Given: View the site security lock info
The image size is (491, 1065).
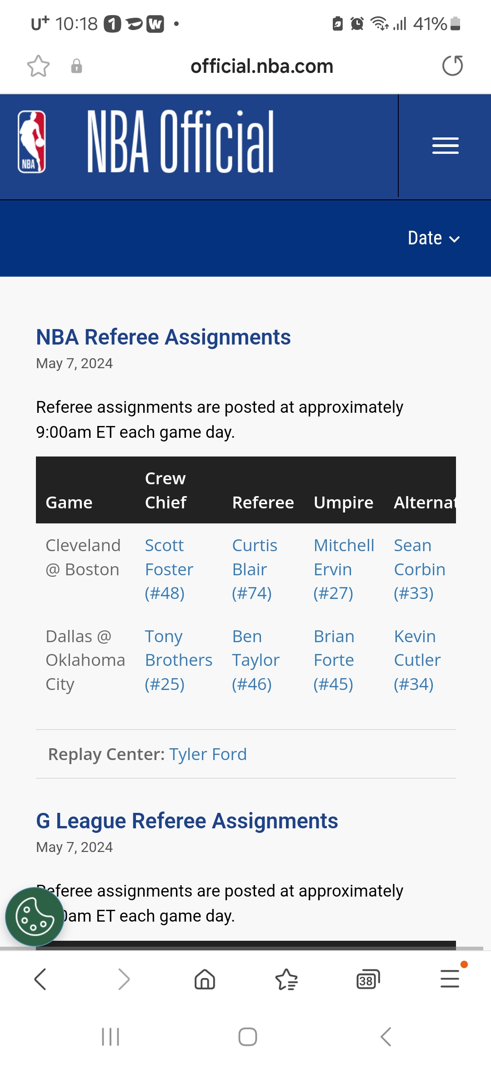Looking at the screenshot, I should 76,66.
